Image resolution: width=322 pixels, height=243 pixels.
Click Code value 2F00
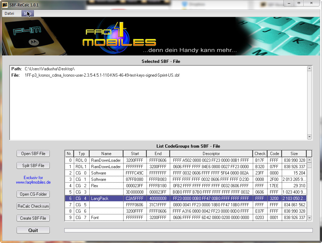[x=274, y=179]
